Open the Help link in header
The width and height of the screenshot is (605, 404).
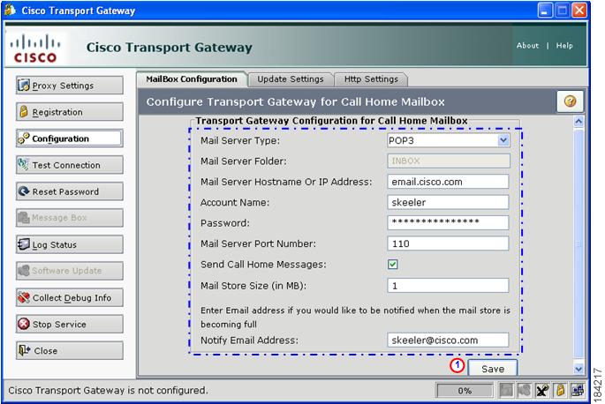click(x=564, y=46)
